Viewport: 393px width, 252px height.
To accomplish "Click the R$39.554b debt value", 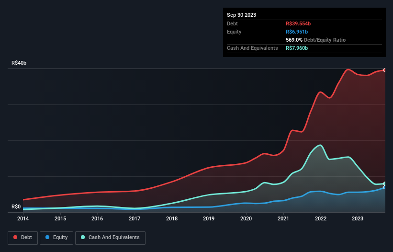I will (x=298, y=23).
